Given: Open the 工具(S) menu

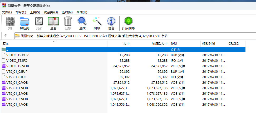Looking at the screenshot, I should [x=35, y=12].
